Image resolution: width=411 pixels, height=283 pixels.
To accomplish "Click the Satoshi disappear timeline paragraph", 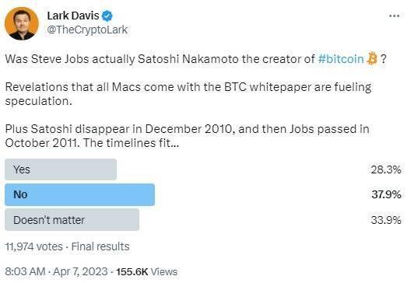I will coord(187,136).
